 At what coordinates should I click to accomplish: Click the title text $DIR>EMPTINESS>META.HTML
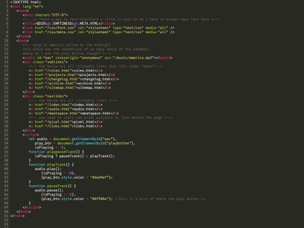68,24
